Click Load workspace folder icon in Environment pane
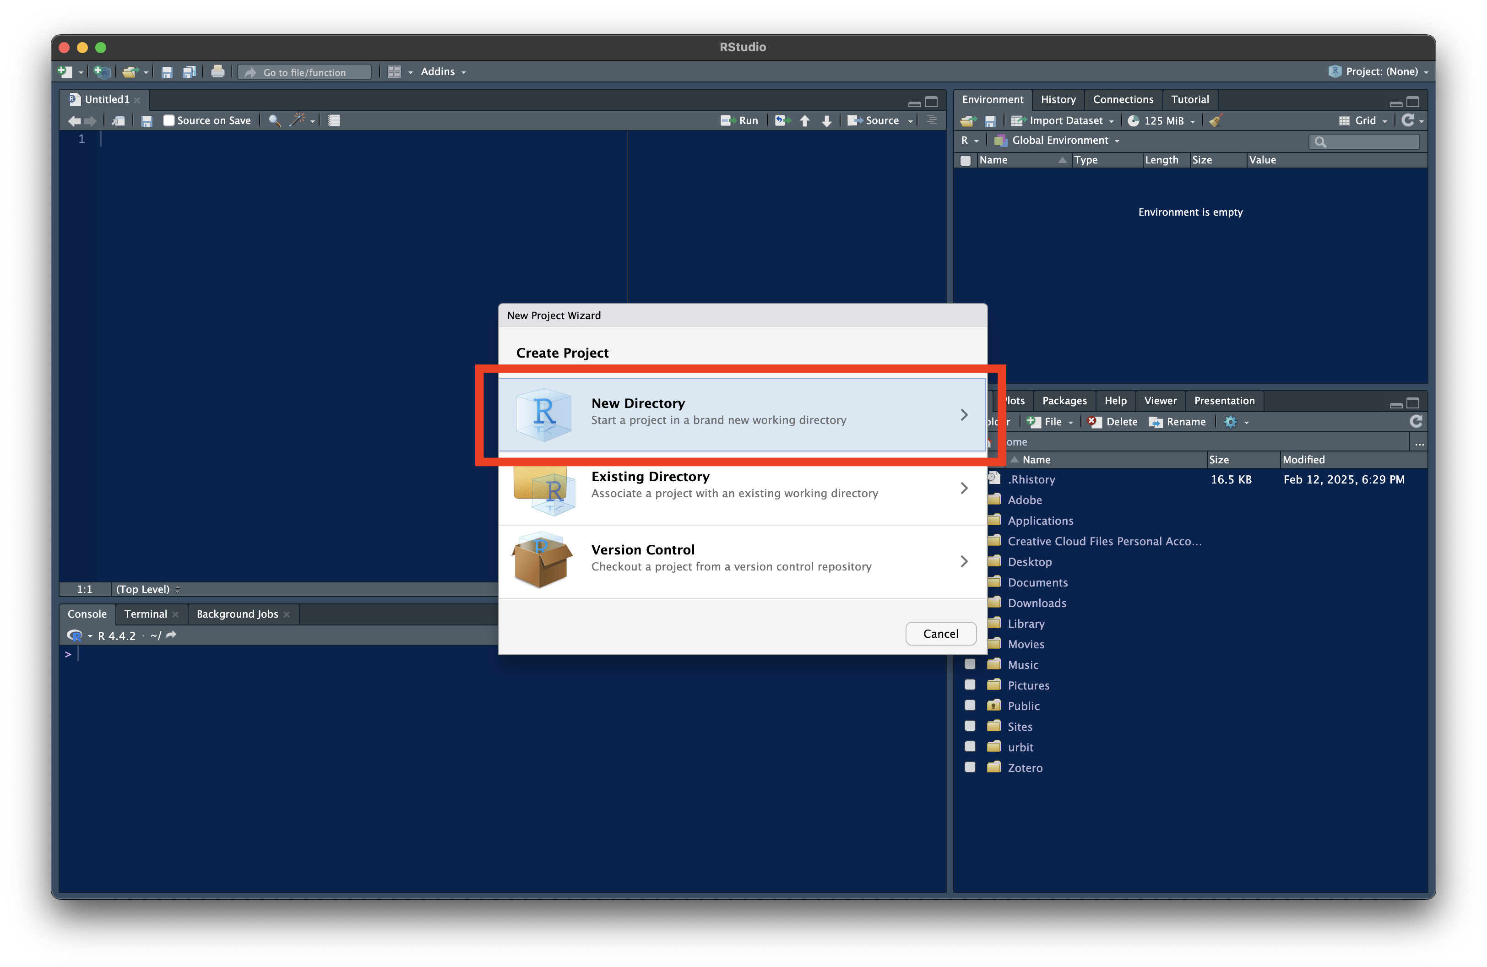The height and width of the screenshot is (967, 1487). pos(968,120)
